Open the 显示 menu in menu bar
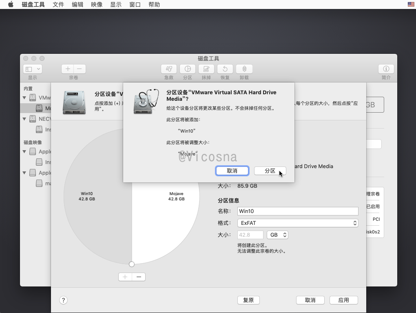The height and width of the screenshot is (313, 416). tap(116, 4)
